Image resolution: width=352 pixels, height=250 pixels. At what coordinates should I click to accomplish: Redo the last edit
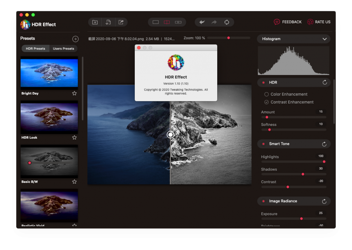click(214, 22)
